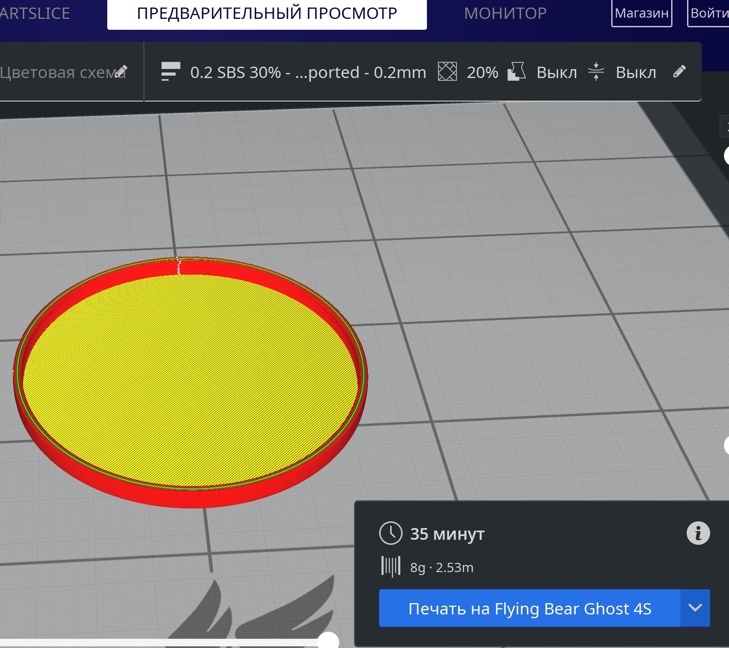729x648 pixels.
Task: Click the build plate adhesion icon
Action: pyautogui.click(x=596, y=72)
